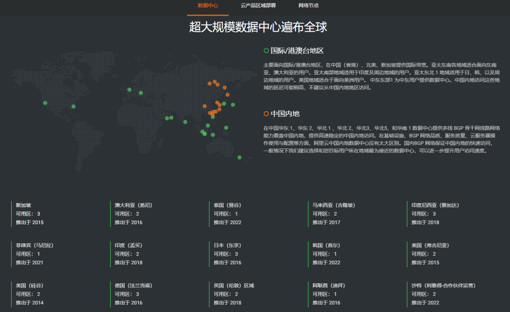This screenshot has width=510, height=312.
Task: Click the green marker on Singapore
Action: click(204, 134)
